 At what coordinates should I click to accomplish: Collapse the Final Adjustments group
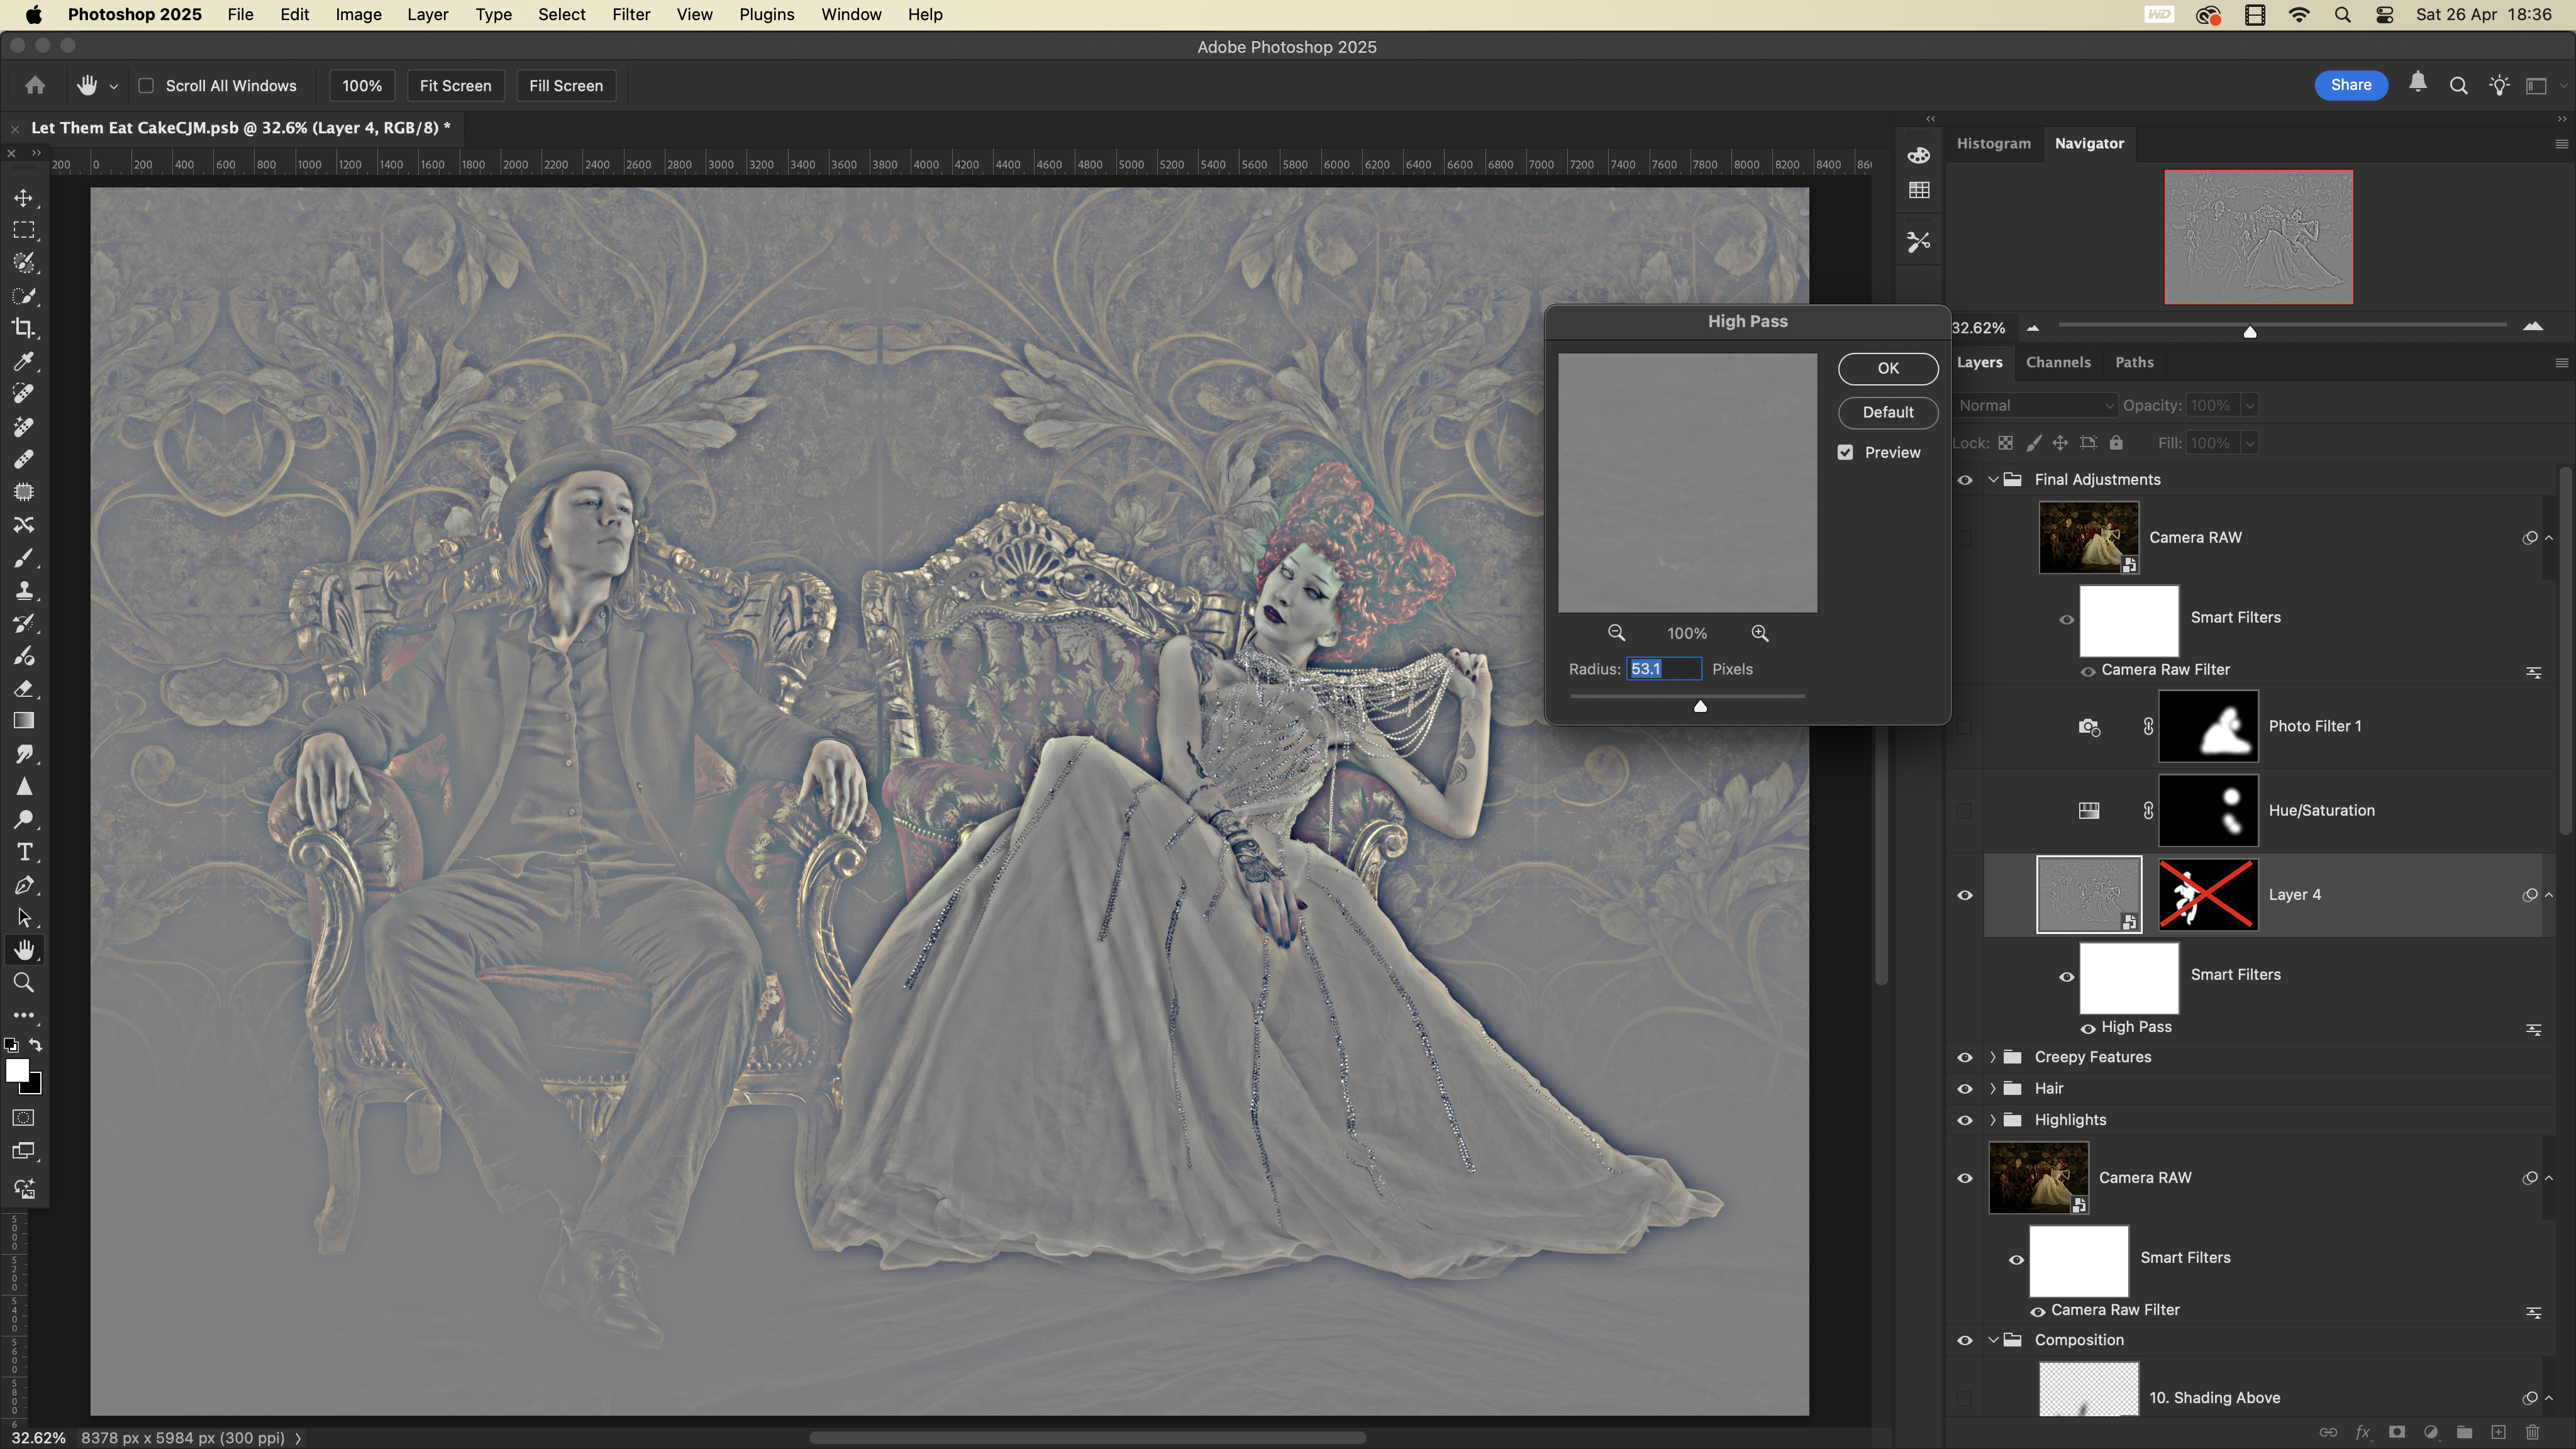click(x=1992, y=479)
